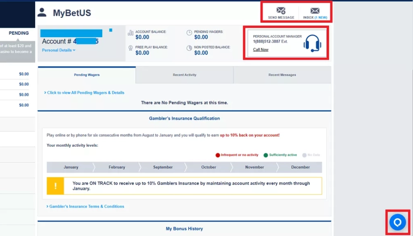The image size is (413, 236).
Task: Click the MyBetUS page title
Action: pos(72,13)
